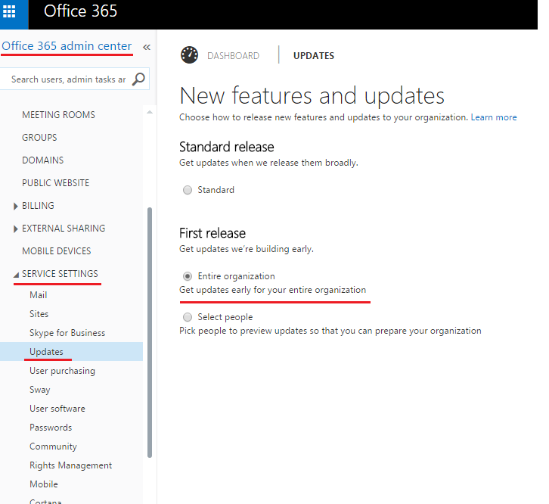The width and height of the screenshot is (549, 504).
Task: Click Office 365 header title
Action: [x=80, y=11]
